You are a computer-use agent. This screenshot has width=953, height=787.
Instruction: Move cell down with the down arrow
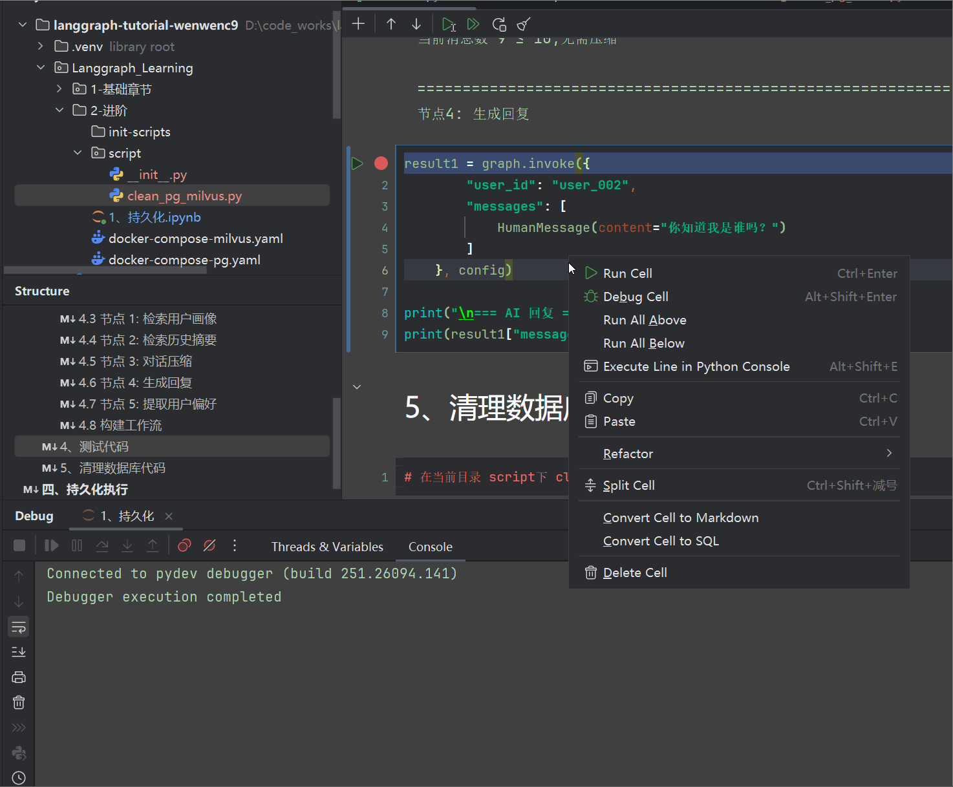(416, 24)
